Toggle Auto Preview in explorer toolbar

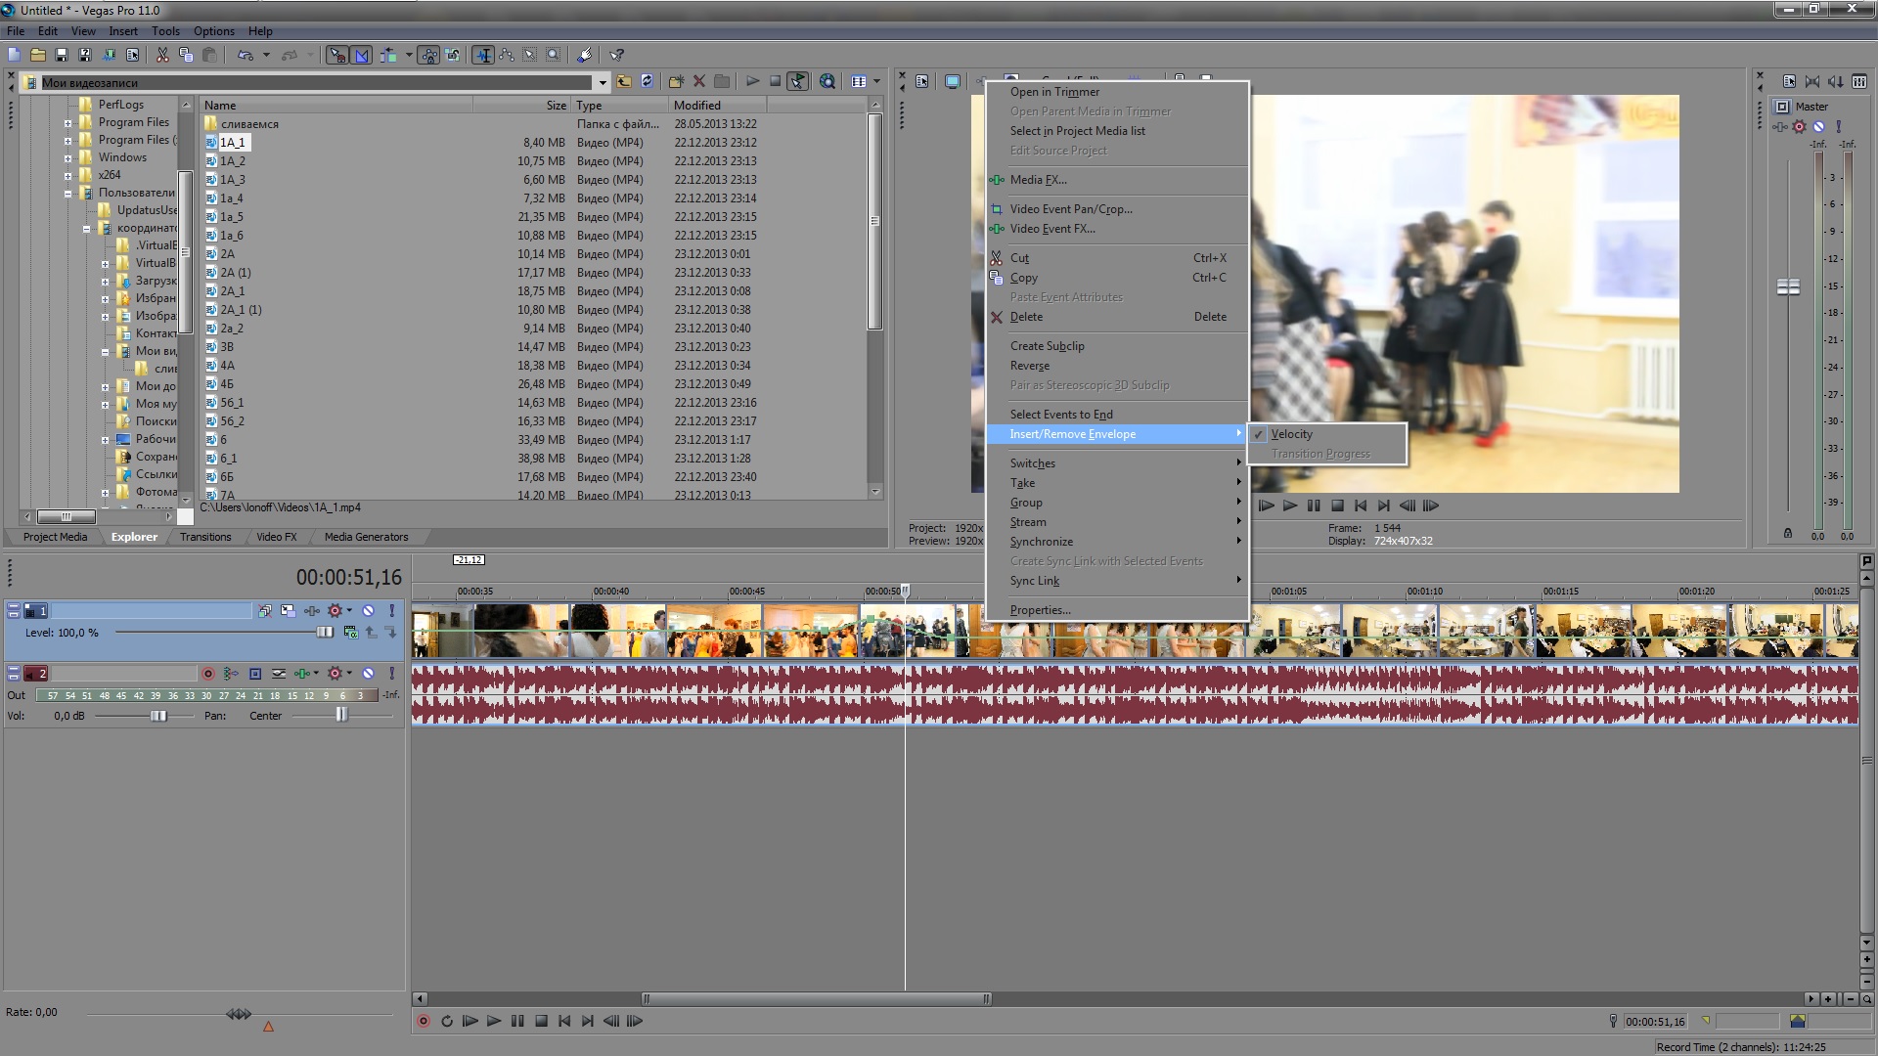point(798,82)
